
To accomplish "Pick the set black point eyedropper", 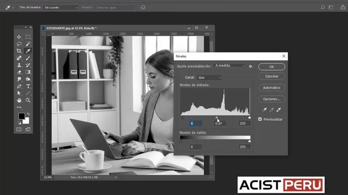I will click(x=264, y=109).
